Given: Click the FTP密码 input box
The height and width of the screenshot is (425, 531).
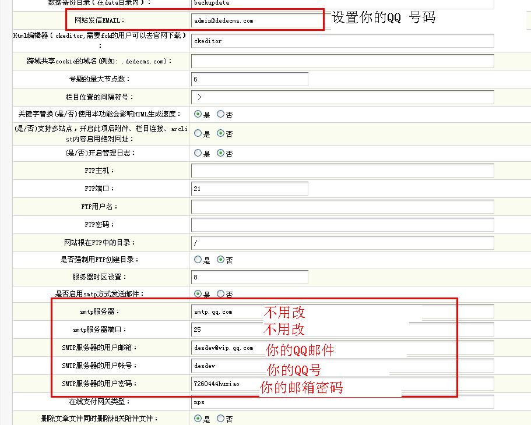Looking at the screenshot, I should (x=341, y=224).
